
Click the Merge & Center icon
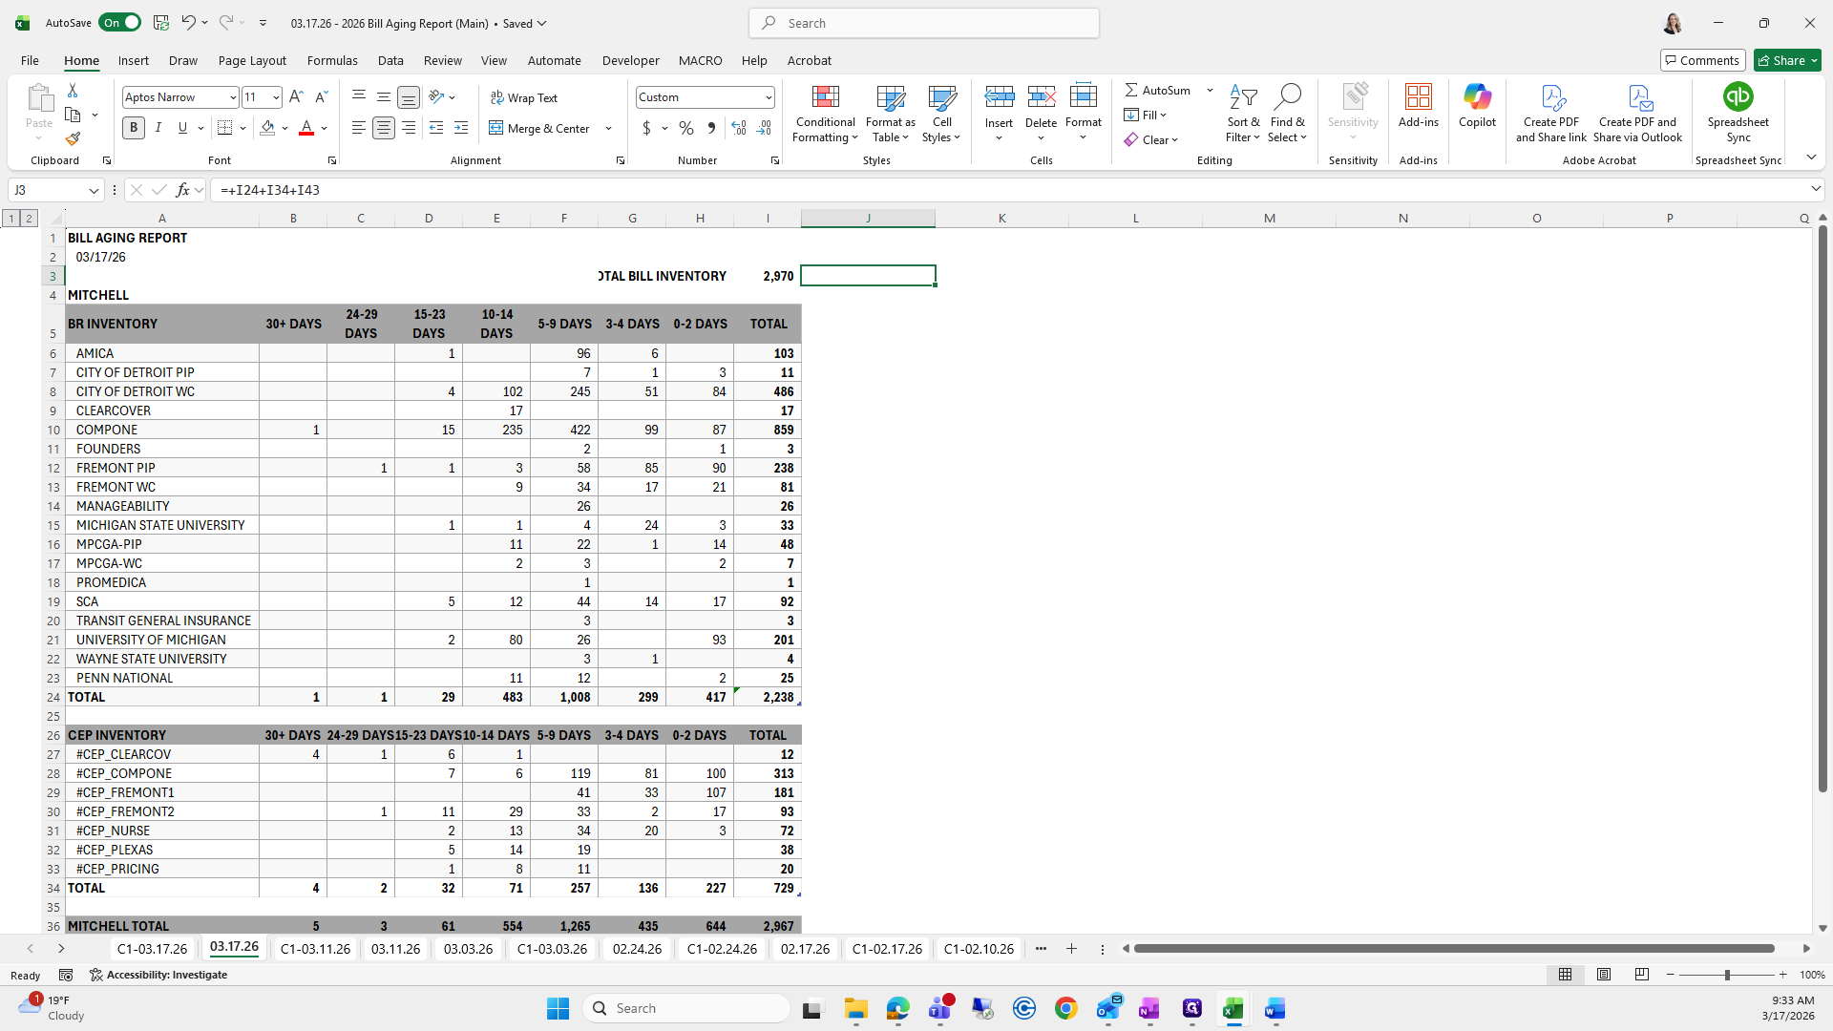tap(539, 128)
